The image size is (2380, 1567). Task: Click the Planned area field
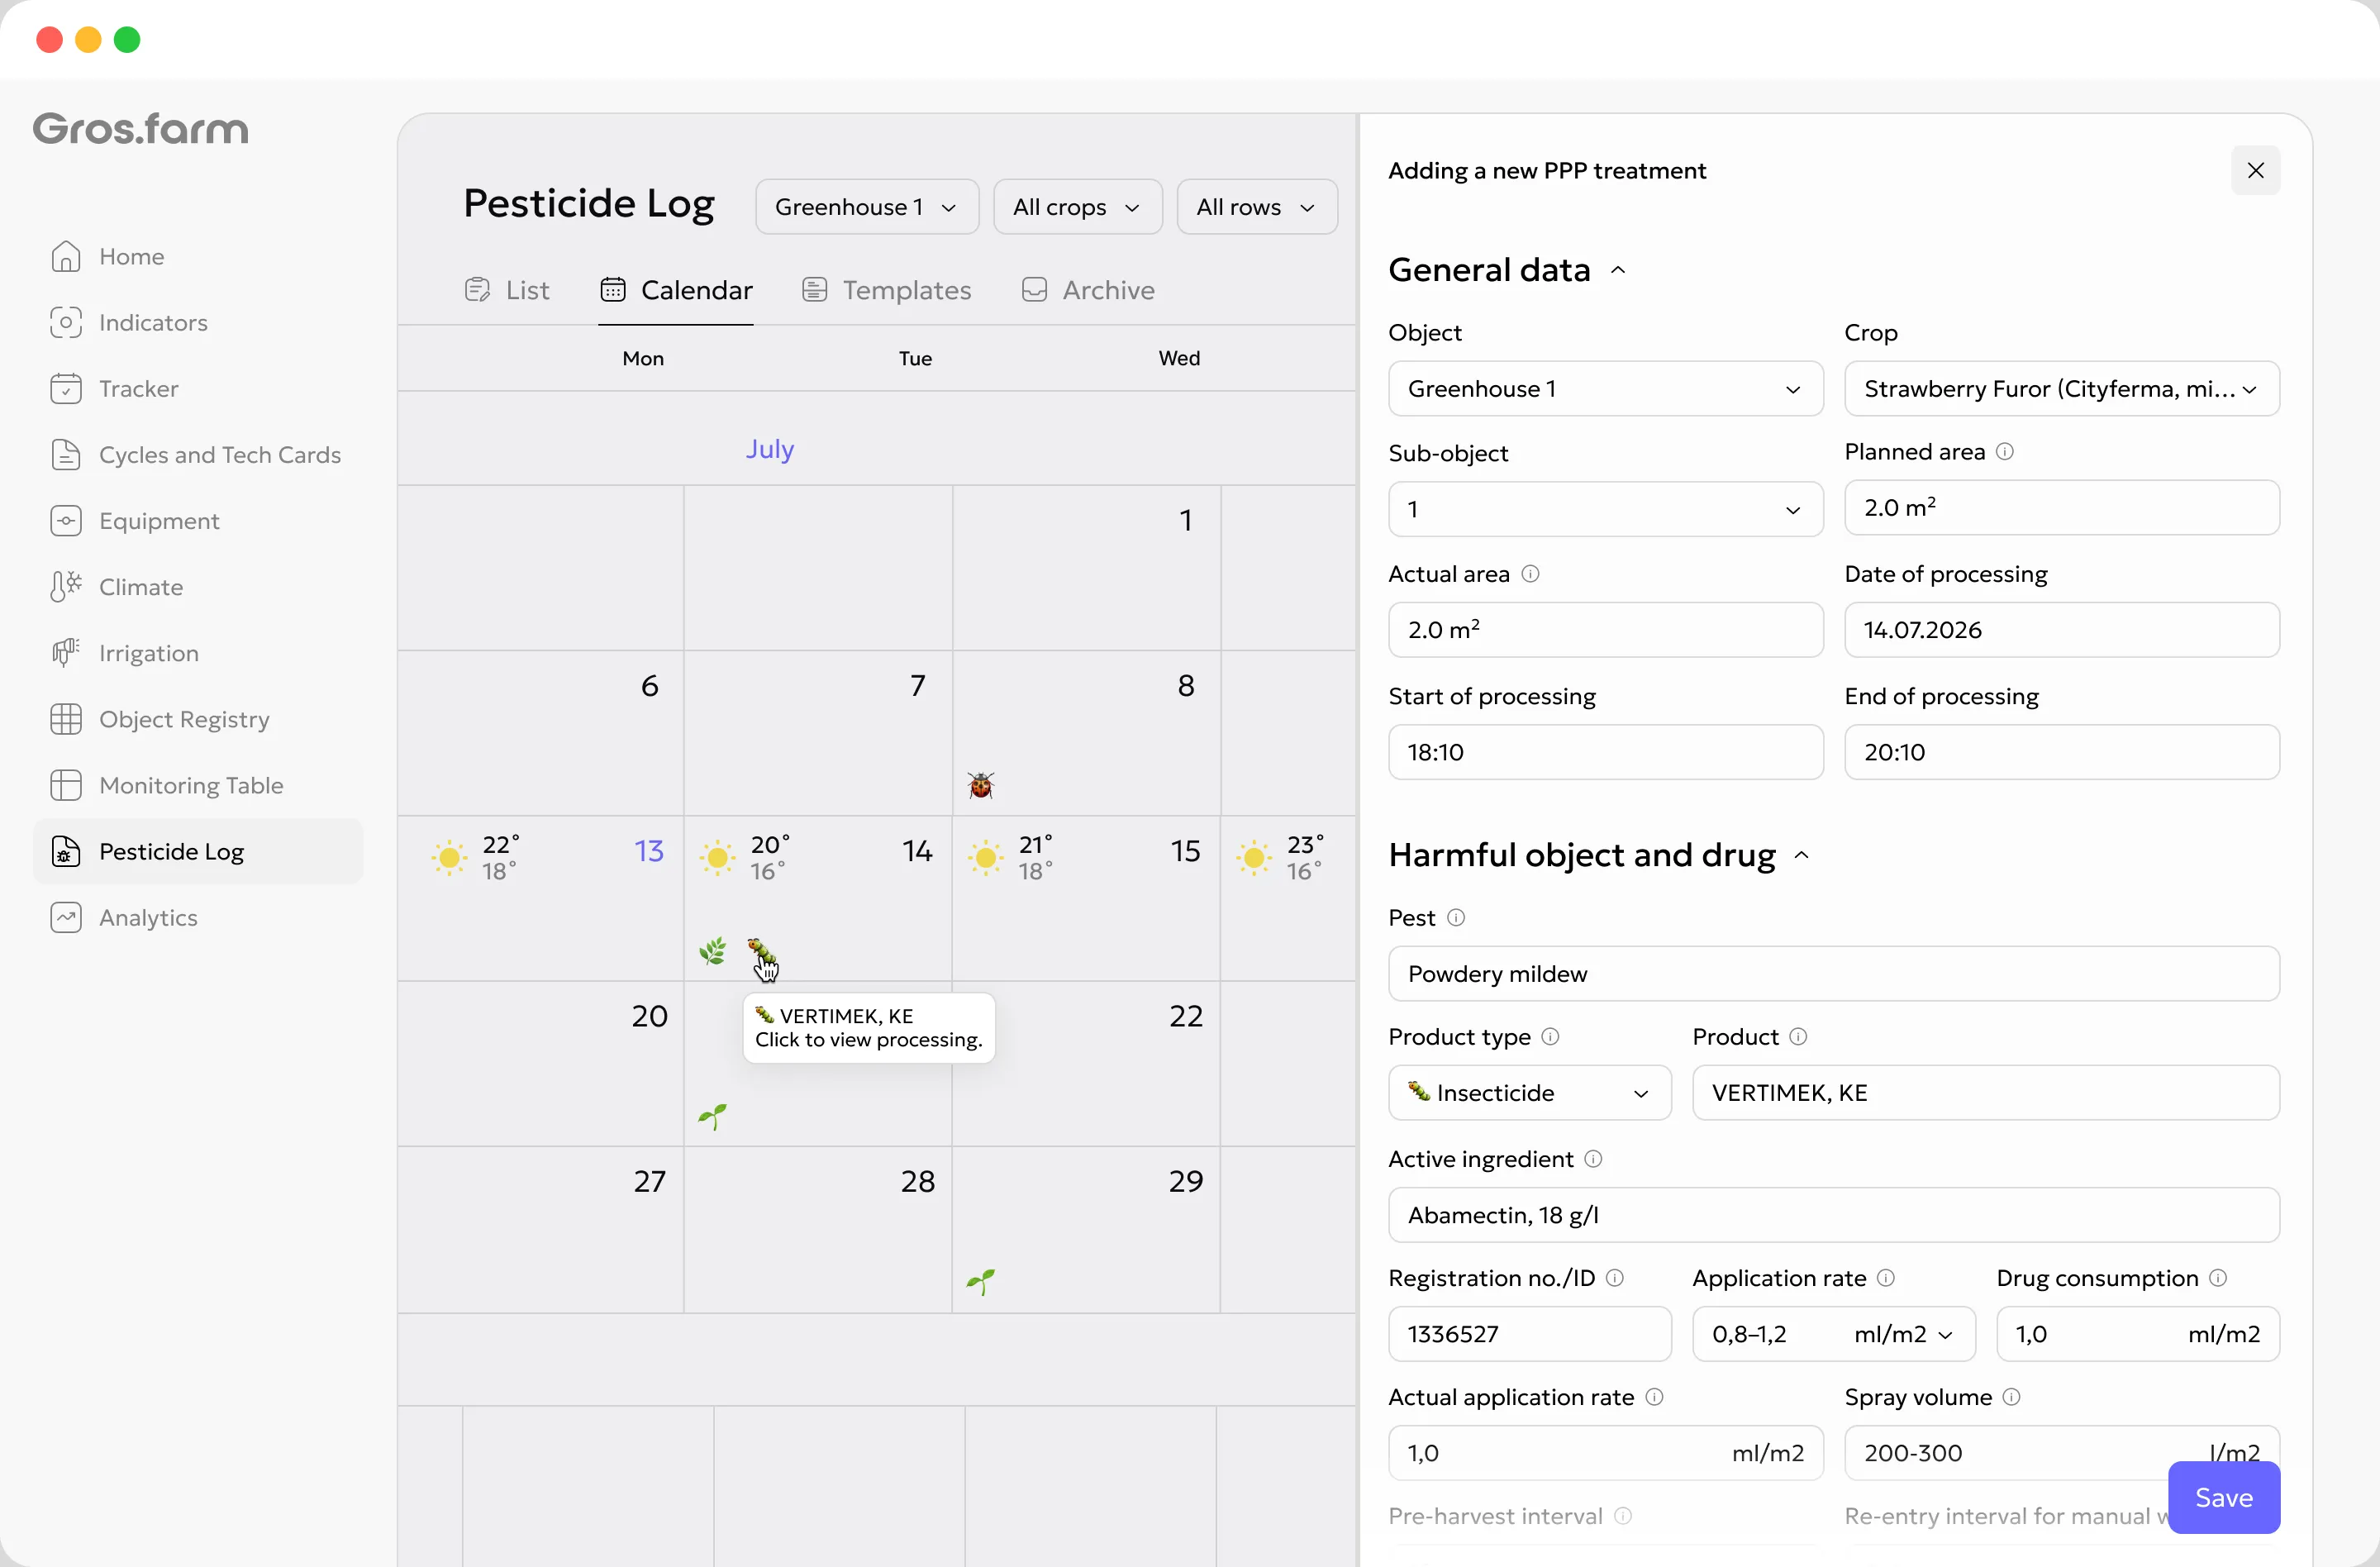pos(2062,508)
